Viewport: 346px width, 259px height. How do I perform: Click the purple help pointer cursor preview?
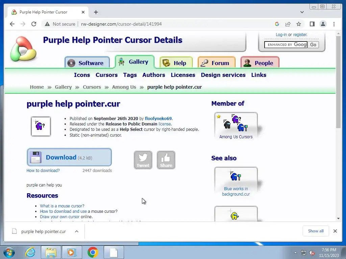(x=41, y=126)
